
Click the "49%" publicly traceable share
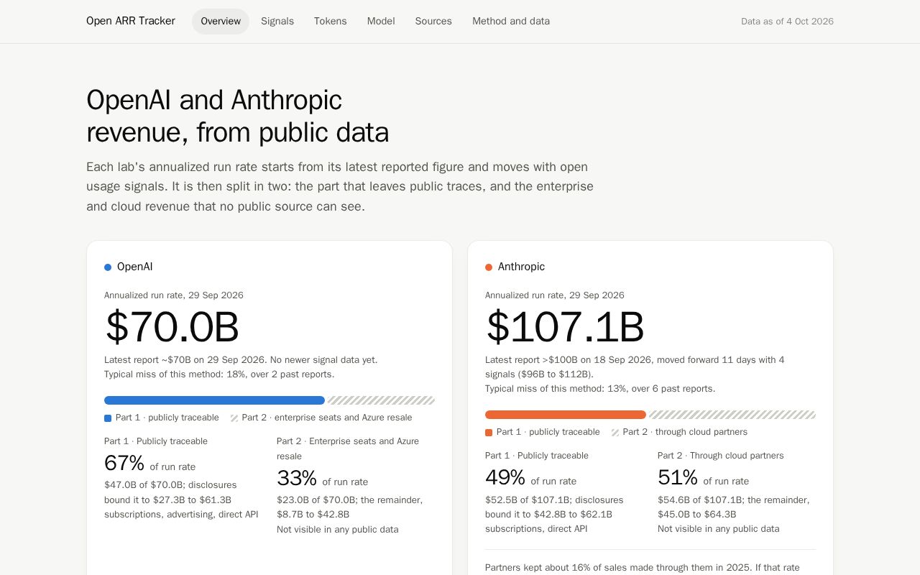click(x=505, y=478)
